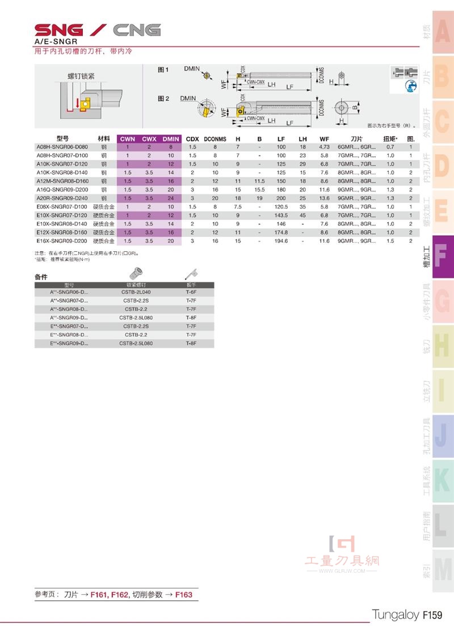454x635 pixels.
Task: Select row A10K-SNGR08-D140
Action: tap(226, 172)
